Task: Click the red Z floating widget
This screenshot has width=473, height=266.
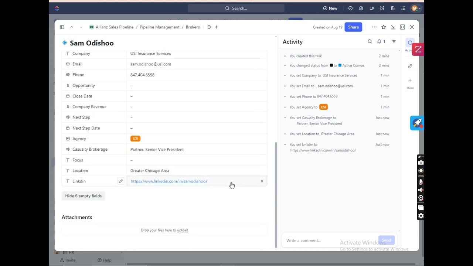Action: point(418,50)
